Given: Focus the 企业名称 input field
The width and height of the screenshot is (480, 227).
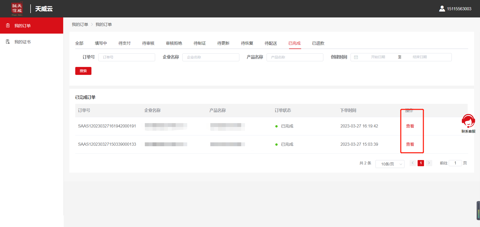Looking at the screenshot, I should 211,57.
